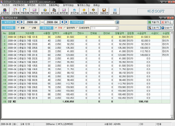Click the start date field 2008-04
The width and height of the screenshot is (175, 126).
click(32, 22)
